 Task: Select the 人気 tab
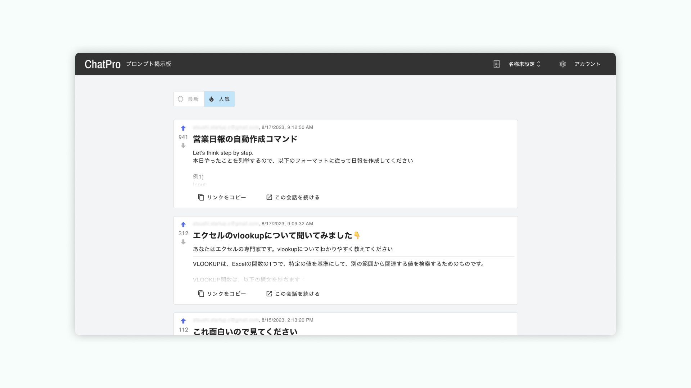tap(220, 99)
